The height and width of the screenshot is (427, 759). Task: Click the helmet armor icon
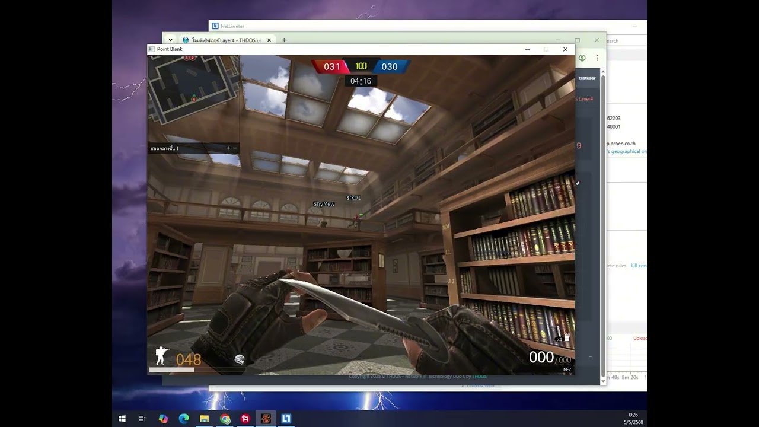240,359
